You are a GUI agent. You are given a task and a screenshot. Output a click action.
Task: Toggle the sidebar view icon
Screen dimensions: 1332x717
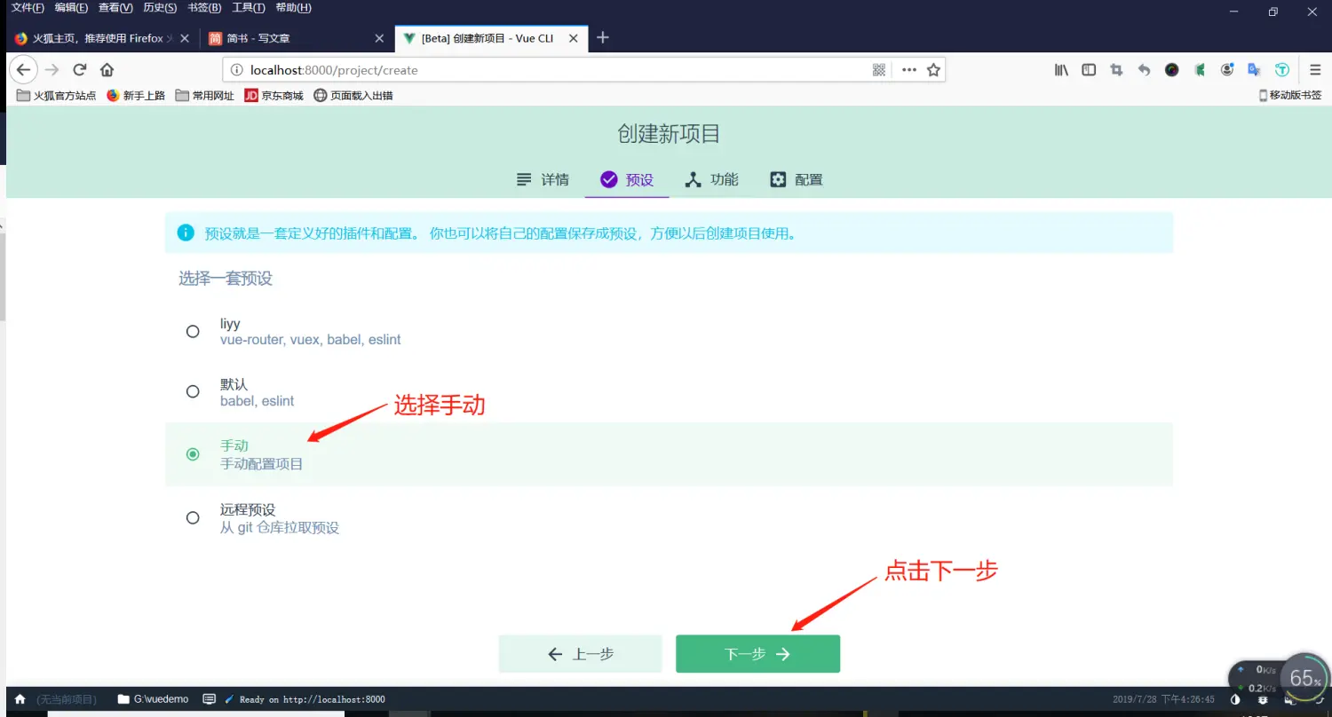click(x=1089, y=70)
